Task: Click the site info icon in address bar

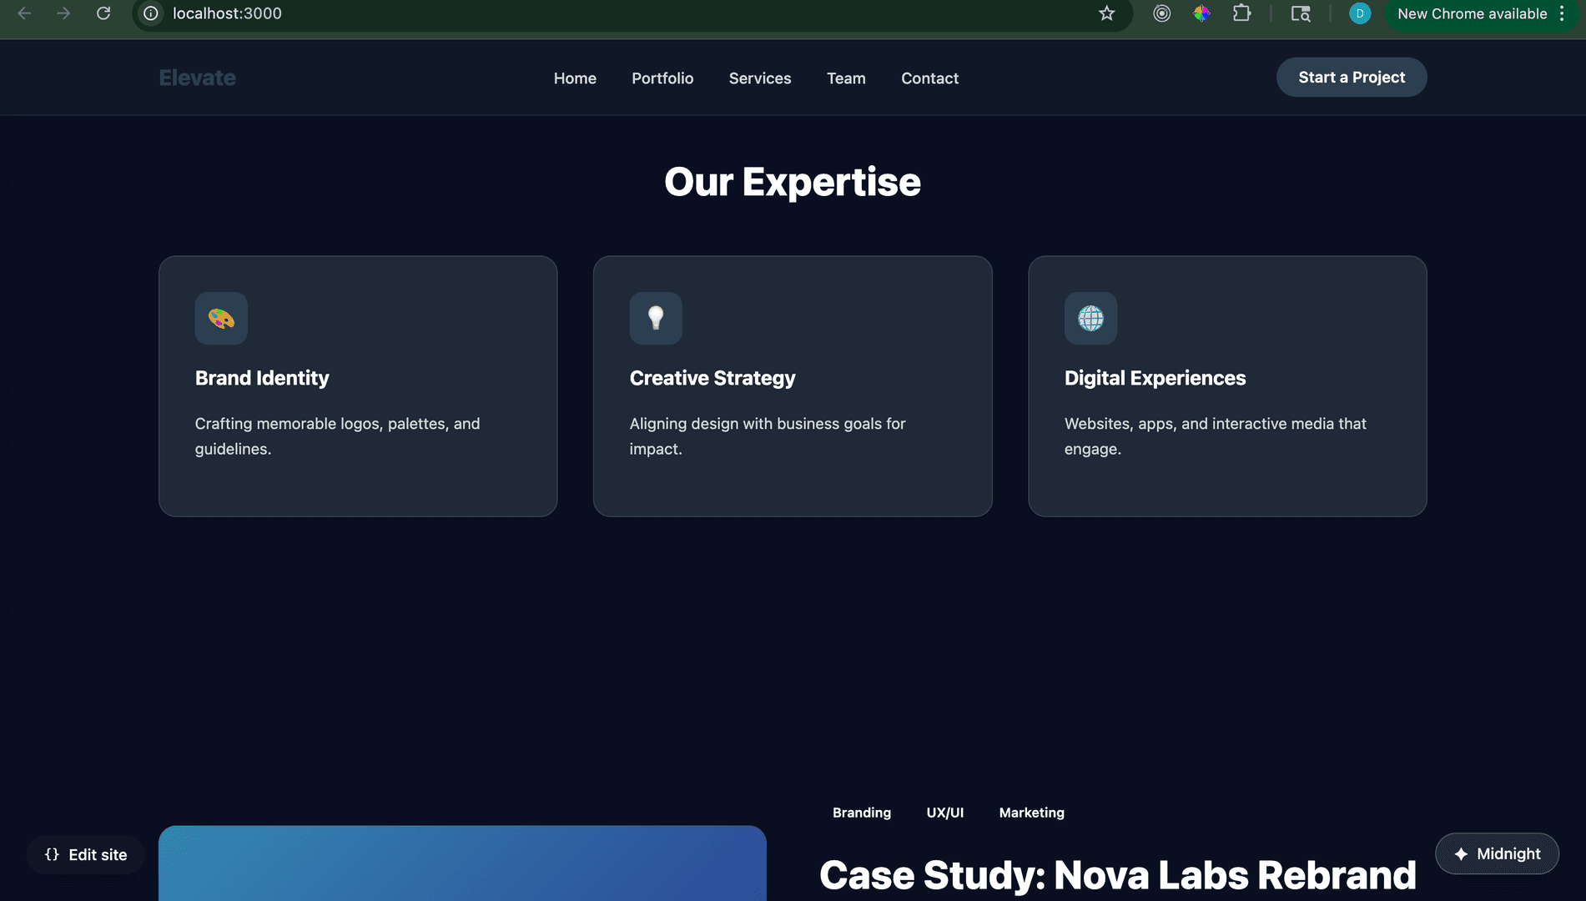Action: pyautogui.click(x=151, y=13)
